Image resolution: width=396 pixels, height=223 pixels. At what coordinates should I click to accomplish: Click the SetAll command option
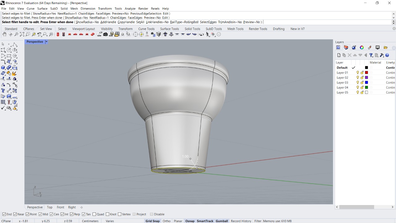pyautogui.click(x=140, y=22)
